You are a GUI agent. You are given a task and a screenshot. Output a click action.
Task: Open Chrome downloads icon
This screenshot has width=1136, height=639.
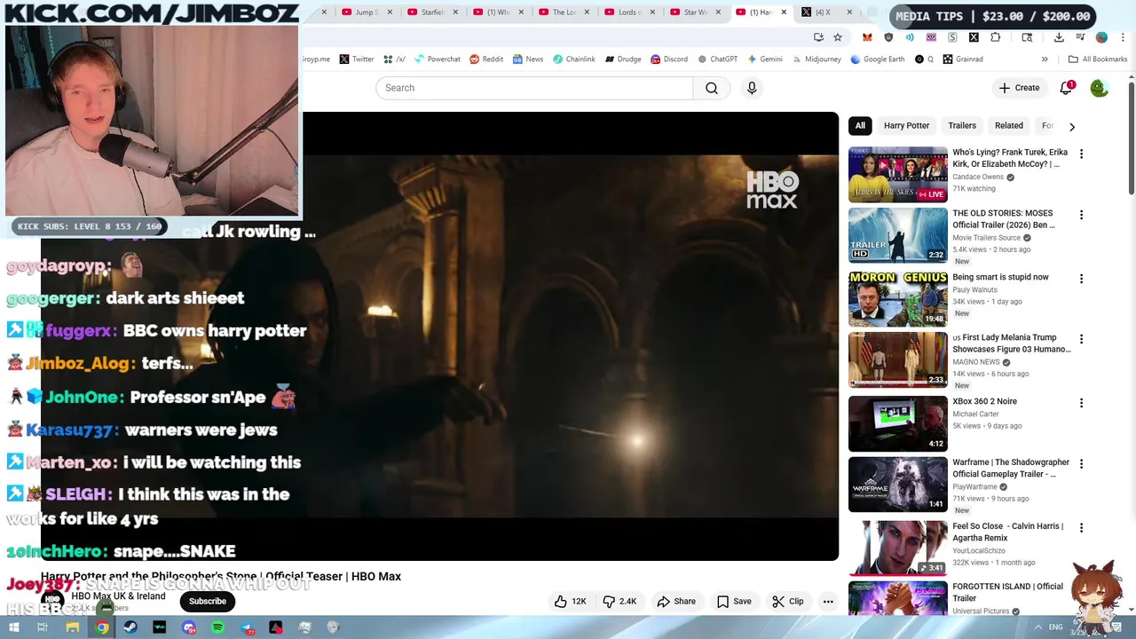coord(1059,37)
